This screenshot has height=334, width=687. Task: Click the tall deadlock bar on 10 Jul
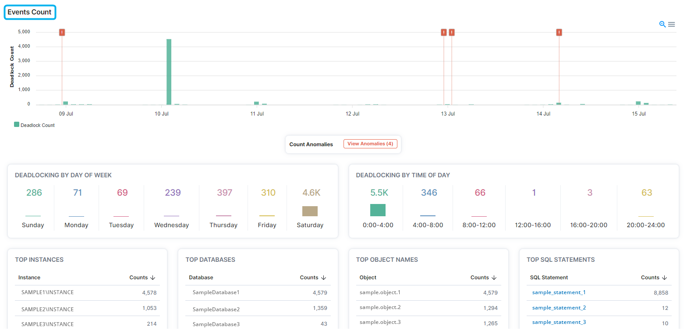169,72
